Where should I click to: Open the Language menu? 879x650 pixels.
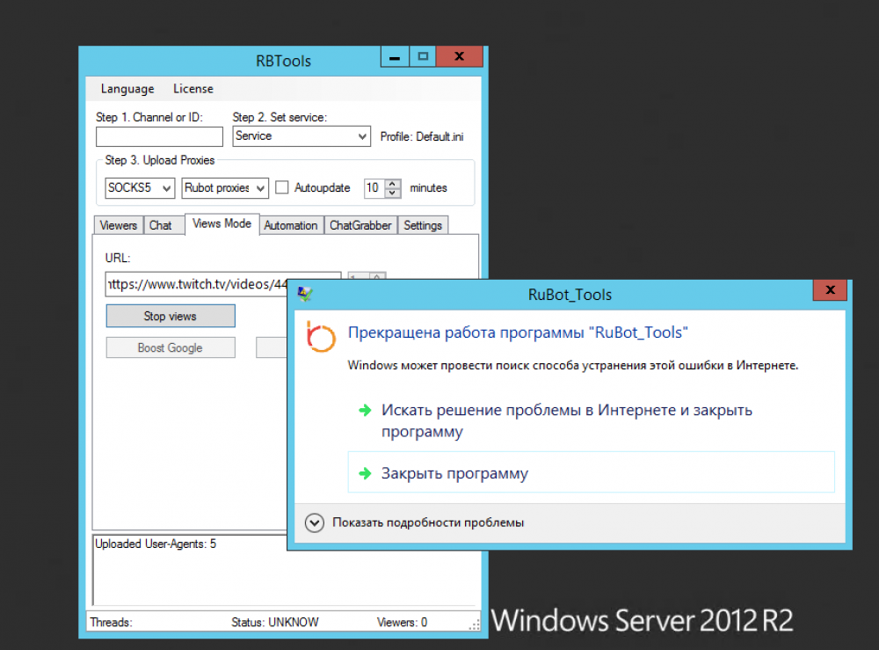point(127,89)
